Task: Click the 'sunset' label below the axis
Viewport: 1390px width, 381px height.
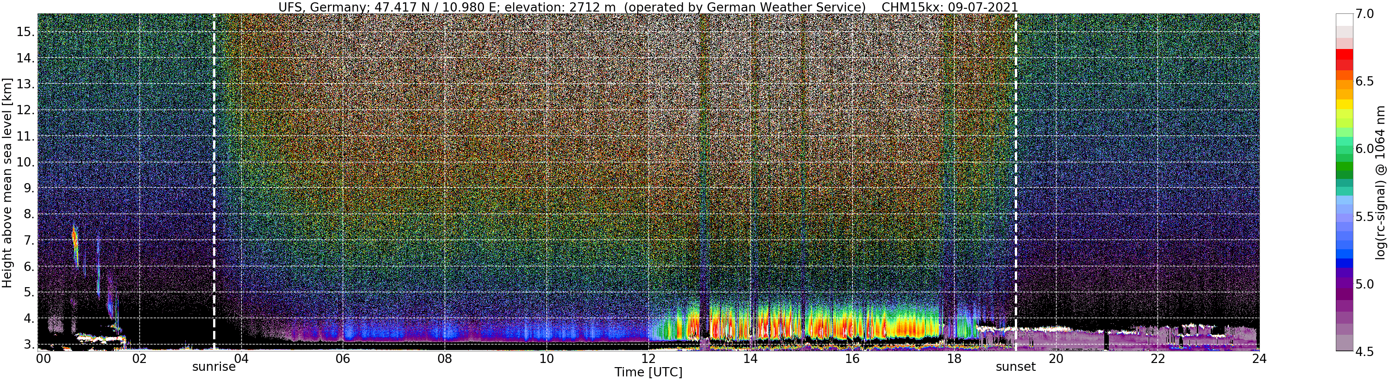Action: pyautogui.click(x=1016, y=367)
